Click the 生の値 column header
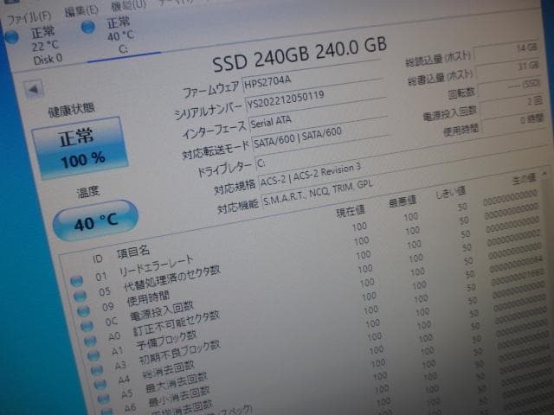The height and width of the screenshot is (415, 554). click(x=524, y=179)
